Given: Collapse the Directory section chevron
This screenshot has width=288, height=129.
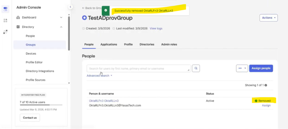Looking at the screenshot, I should [x=61, y=27].
